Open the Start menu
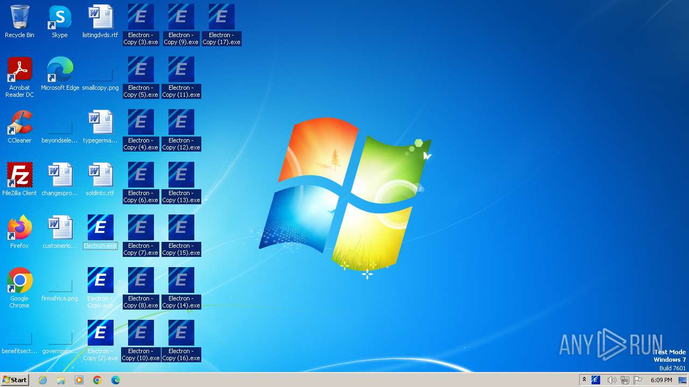Viewport: 689px width, 387px height. point(15,380)
